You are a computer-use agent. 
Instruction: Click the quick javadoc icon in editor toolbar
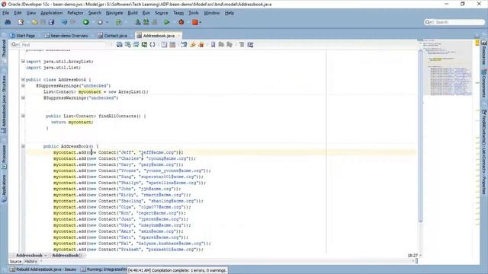click(x=185, y=45)
